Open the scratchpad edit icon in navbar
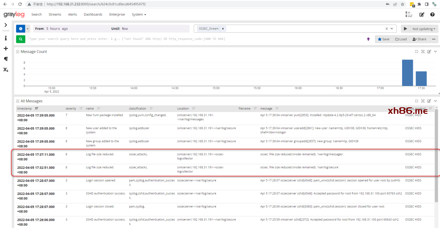The width and height of the screenshot is (440, 228). [x=422, y=15]
